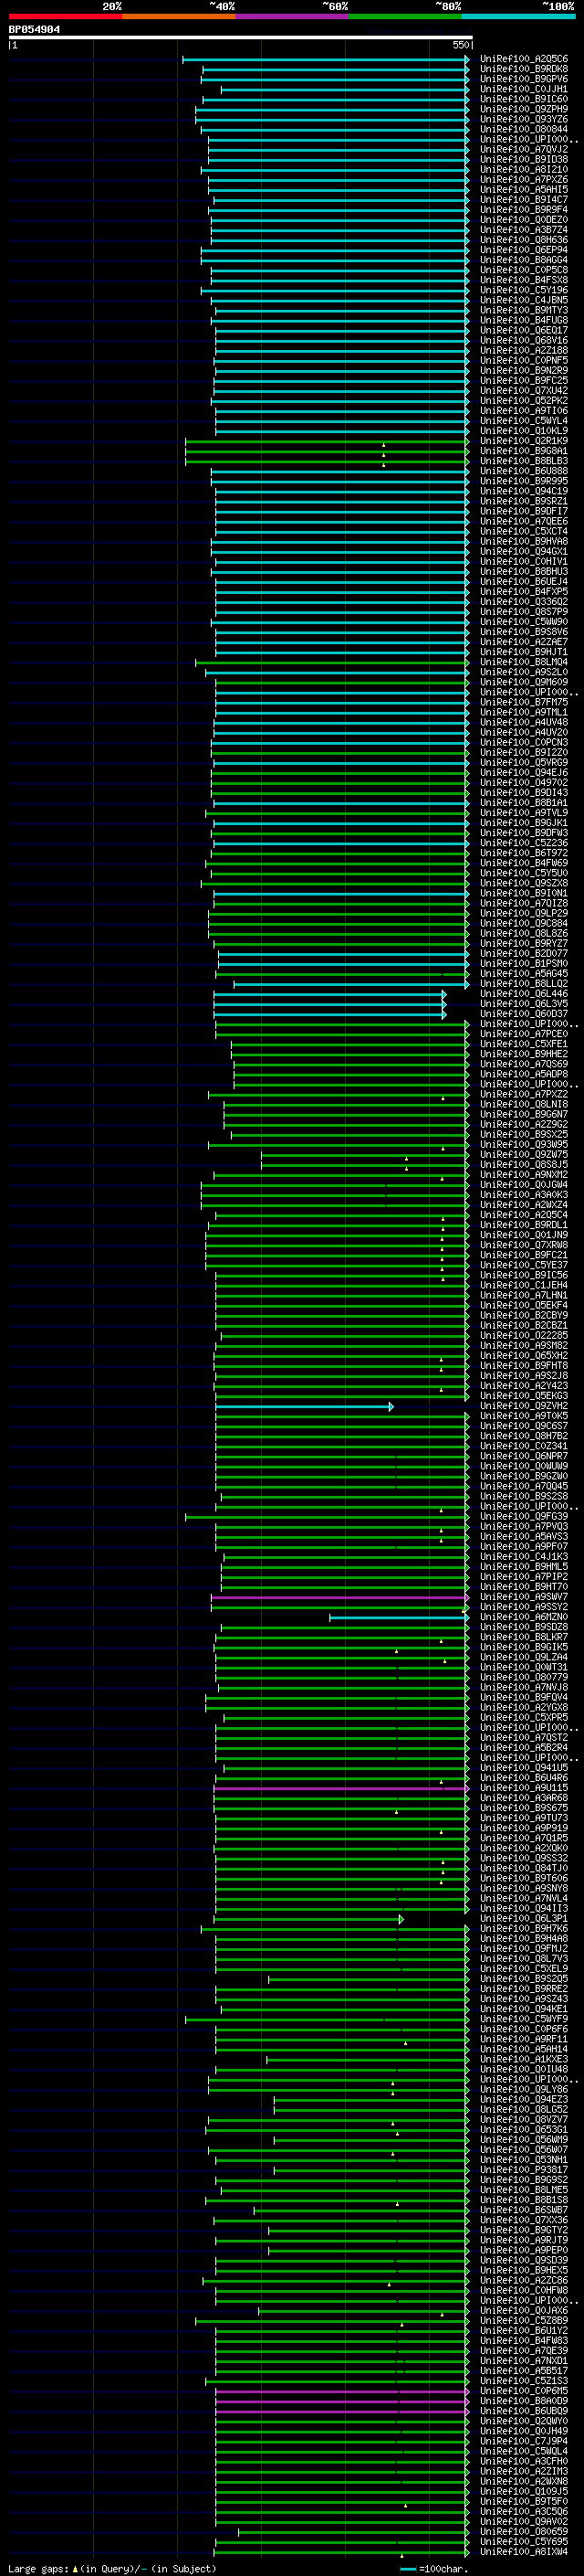Select UniRef100_B9I4C7 label
Screen dimensions: 584x2576
(x=524, y=200)
